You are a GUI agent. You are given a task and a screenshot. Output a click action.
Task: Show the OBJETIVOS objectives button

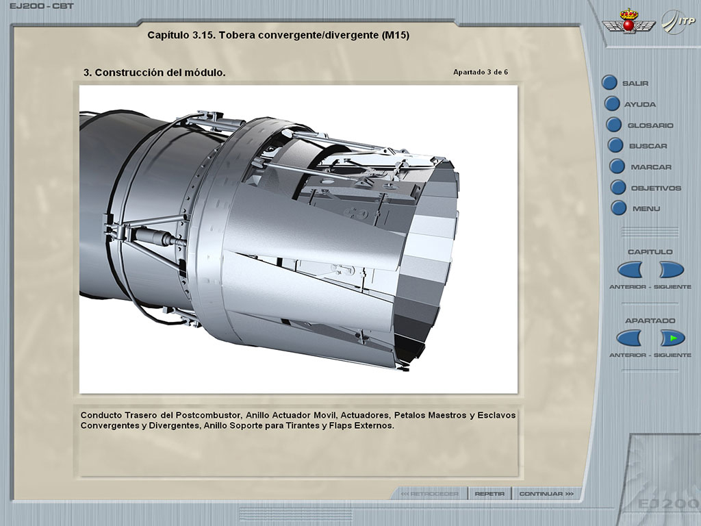[618, 188]
